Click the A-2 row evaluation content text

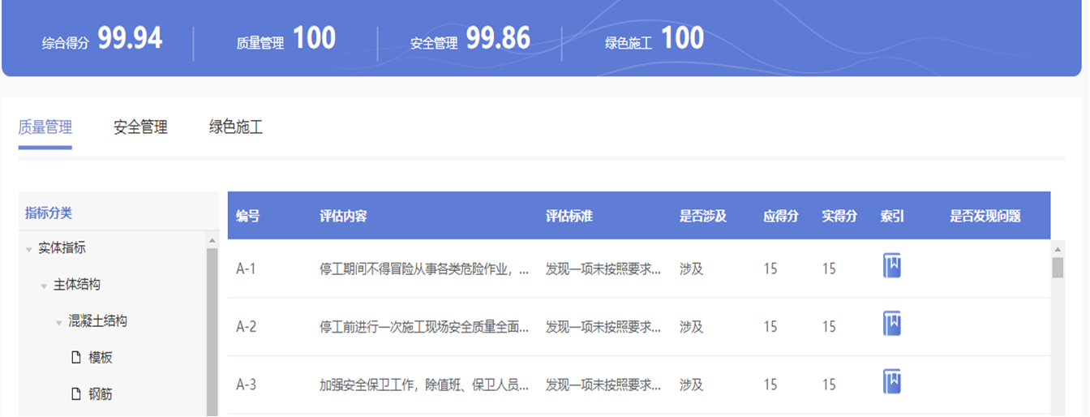click(x=424, y=327)
